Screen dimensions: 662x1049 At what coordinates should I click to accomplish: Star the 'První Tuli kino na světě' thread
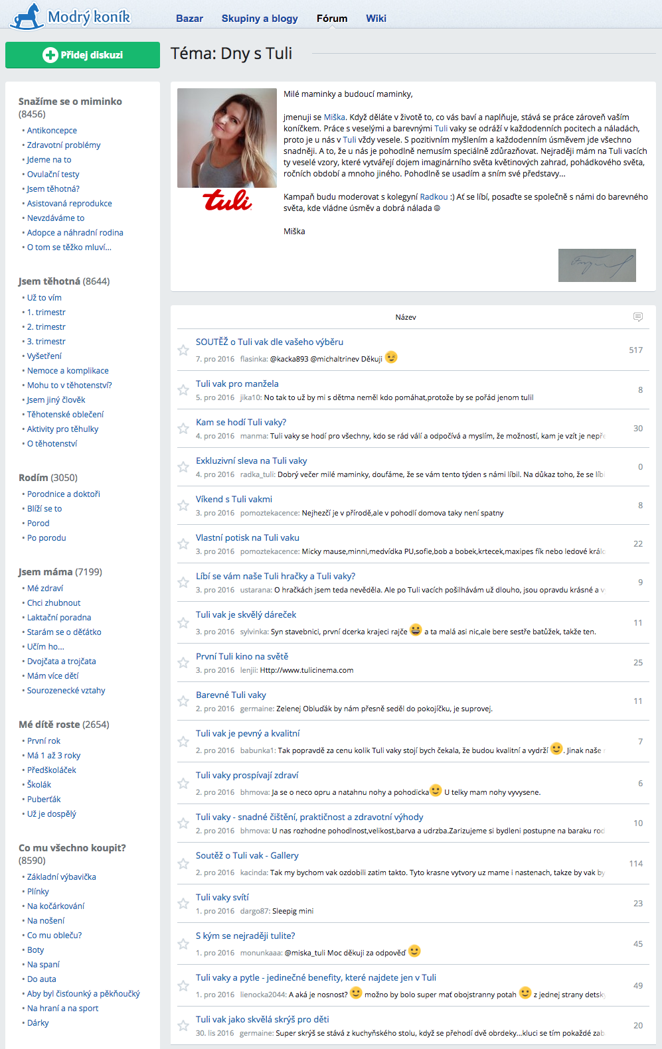[183, 662]
